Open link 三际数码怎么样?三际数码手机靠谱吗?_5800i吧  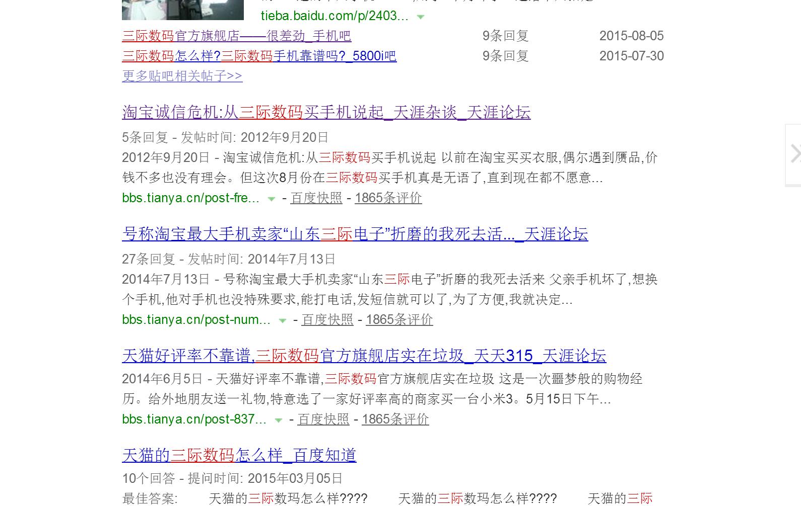click(x=259, y=56)
